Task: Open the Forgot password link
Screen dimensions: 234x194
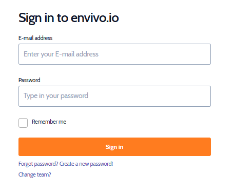Action: tap(66, 164)
